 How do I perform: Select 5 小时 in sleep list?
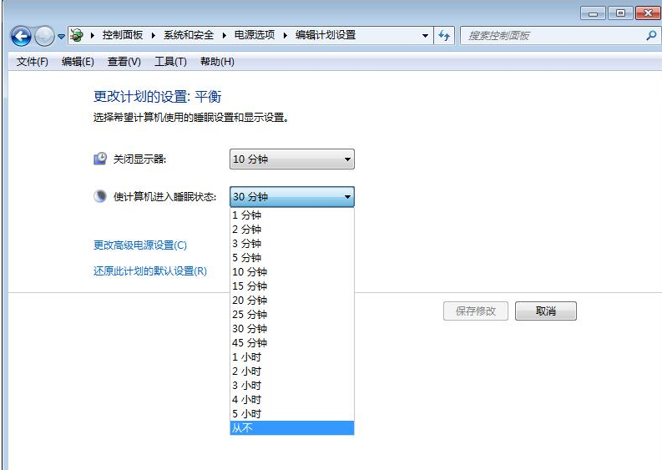pyautogui.click(x=291, y=414)
